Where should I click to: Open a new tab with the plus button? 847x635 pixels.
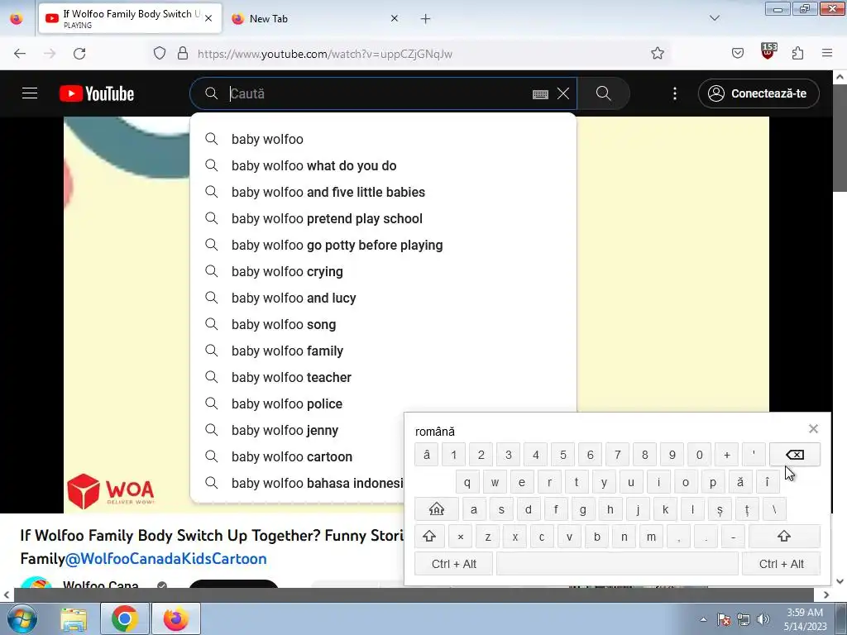(426, 19)
